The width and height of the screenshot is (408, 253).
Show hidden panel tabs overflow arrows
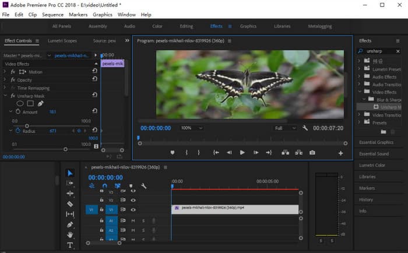click(x=127, y=41)
